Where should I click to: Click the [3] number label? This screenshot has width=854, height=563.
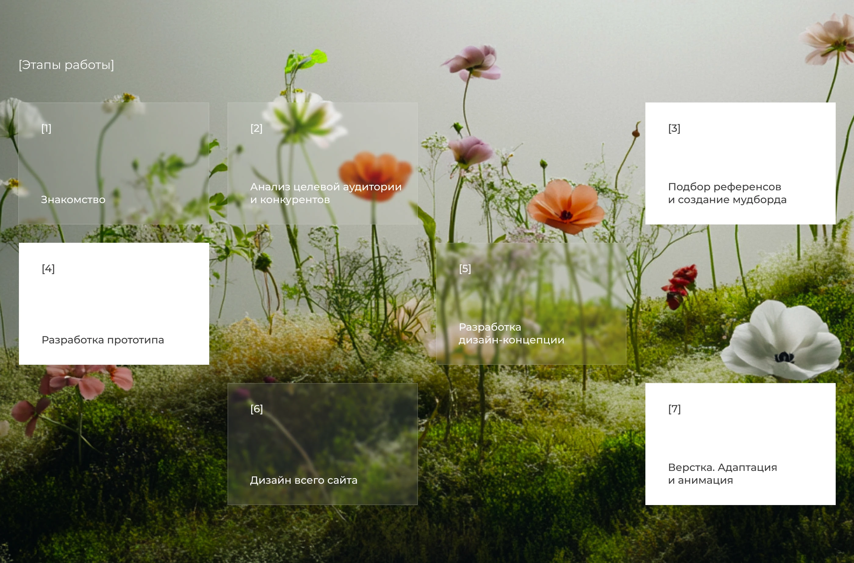[x=674, y=128]
